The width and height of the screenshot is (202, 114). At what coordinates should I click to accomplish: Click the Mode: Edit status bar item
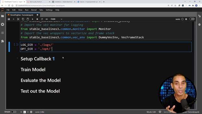151,112
